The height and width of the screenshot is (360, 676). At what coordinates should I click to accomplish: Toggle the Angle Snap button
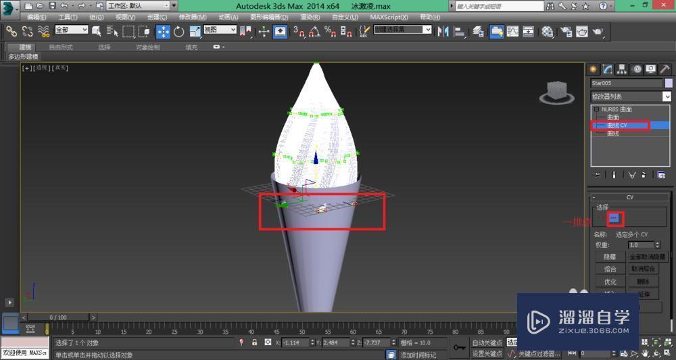coord(314,32)
